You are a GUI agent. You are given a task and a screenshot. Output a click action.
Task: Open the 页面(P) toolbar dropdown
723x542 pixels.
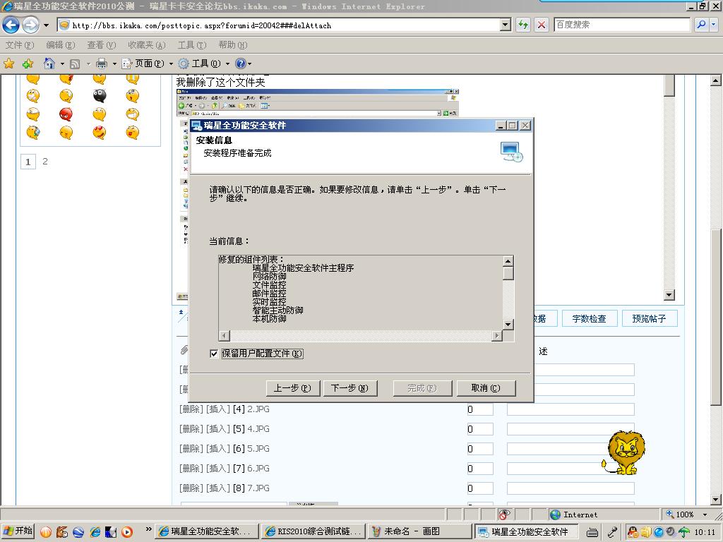[147, 64]
